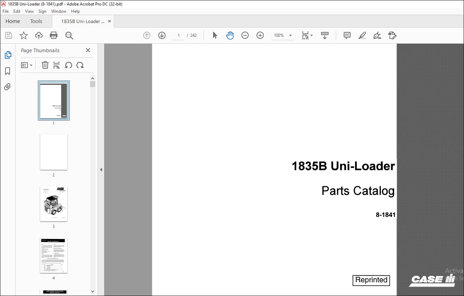Zoom out with the minus icon
464x296 pixels.
tap(245, 35)
